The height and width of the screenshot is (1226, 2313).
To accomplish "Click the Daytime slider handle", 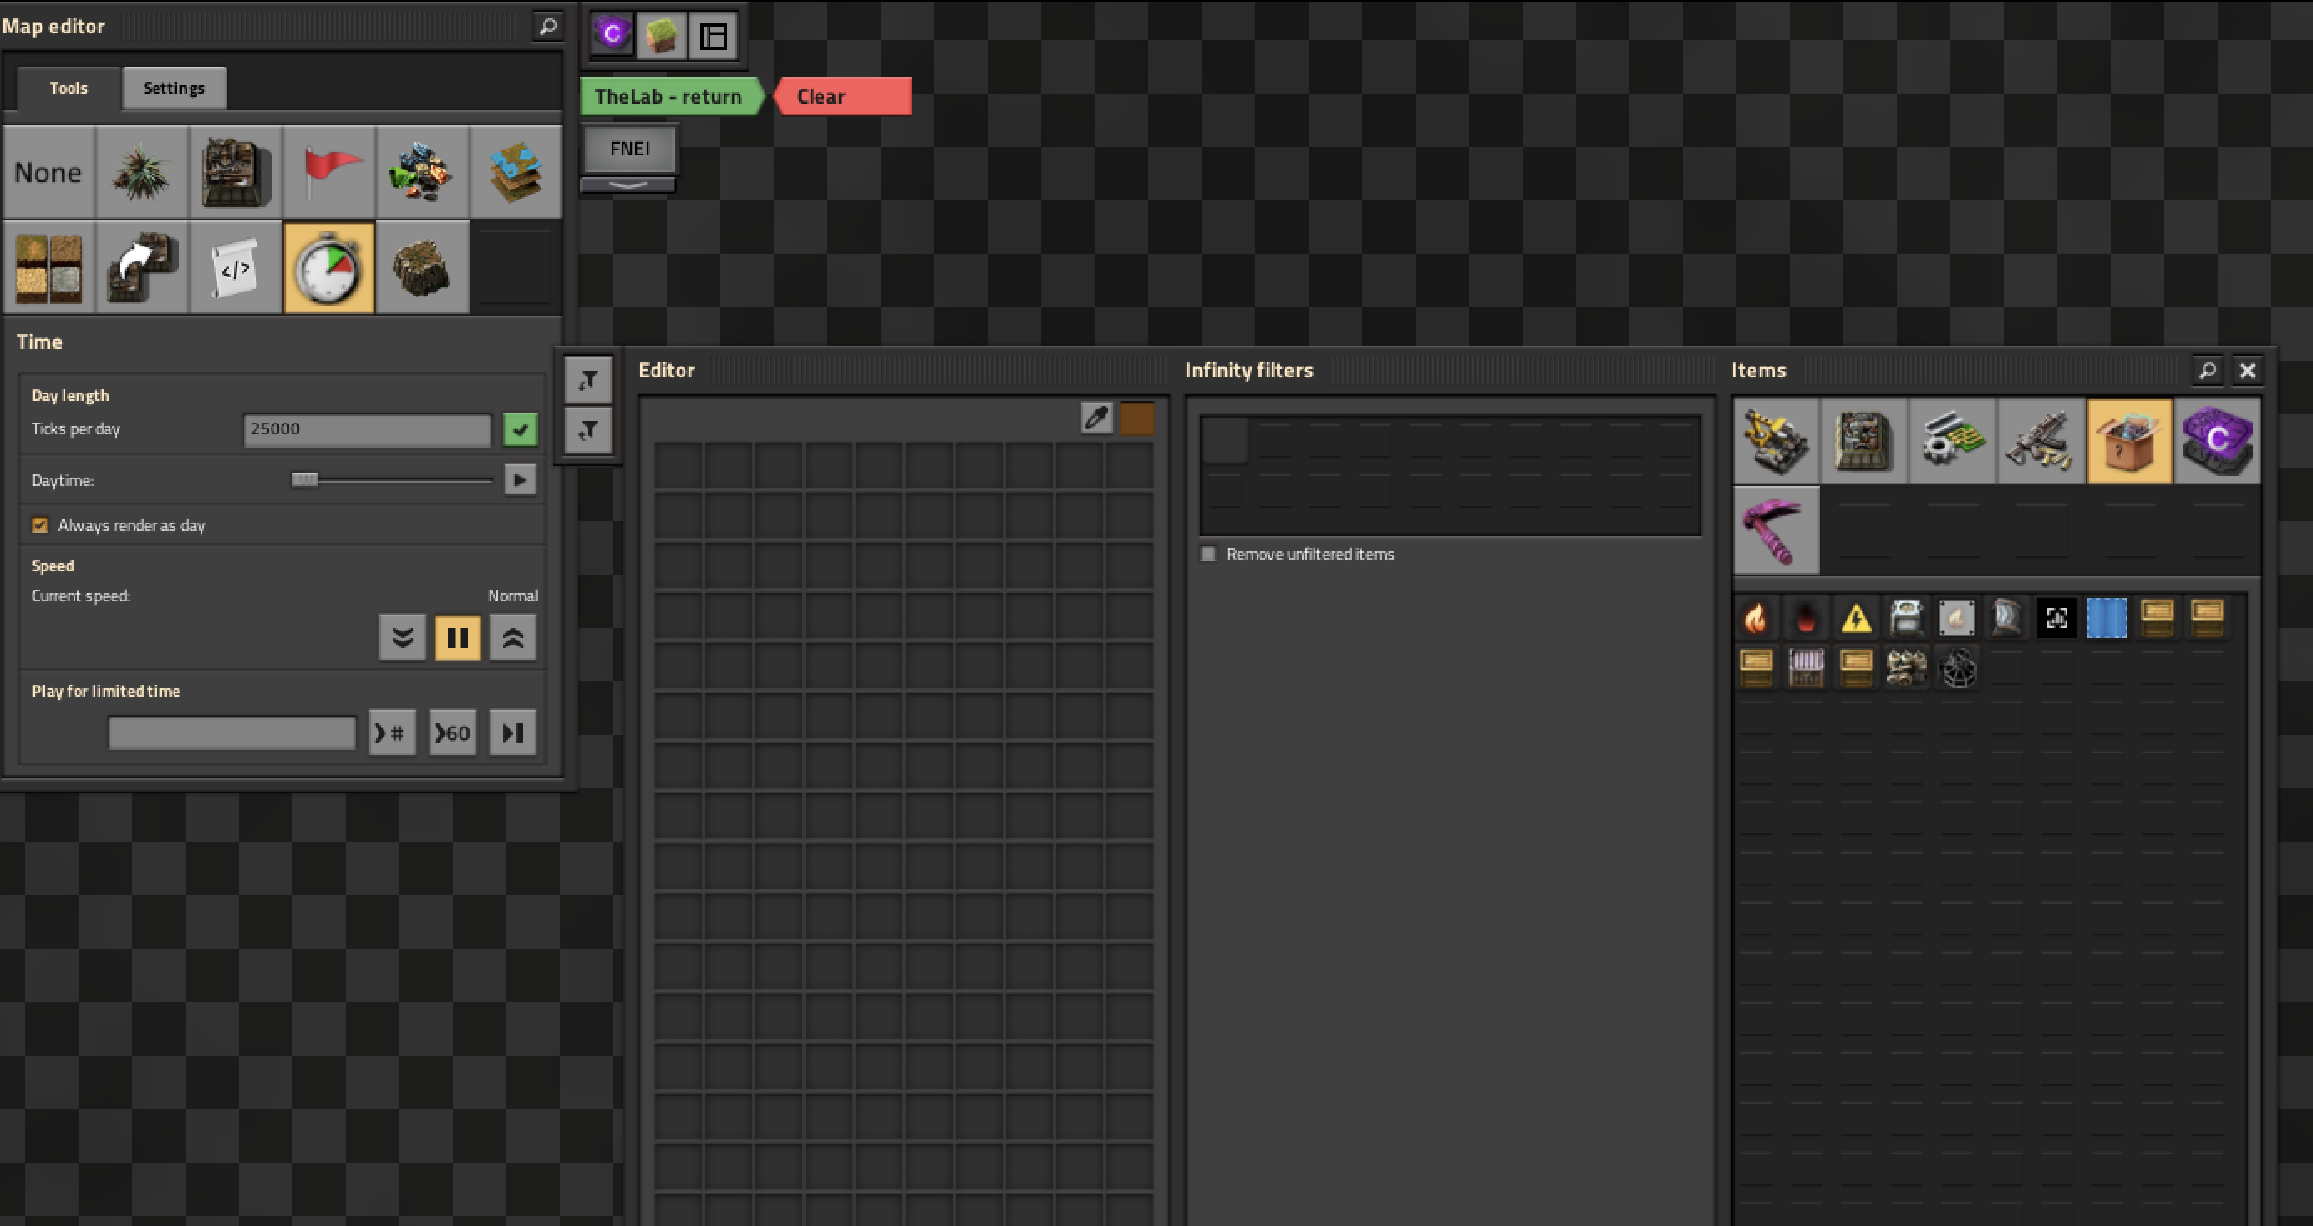I will (305, 479).
